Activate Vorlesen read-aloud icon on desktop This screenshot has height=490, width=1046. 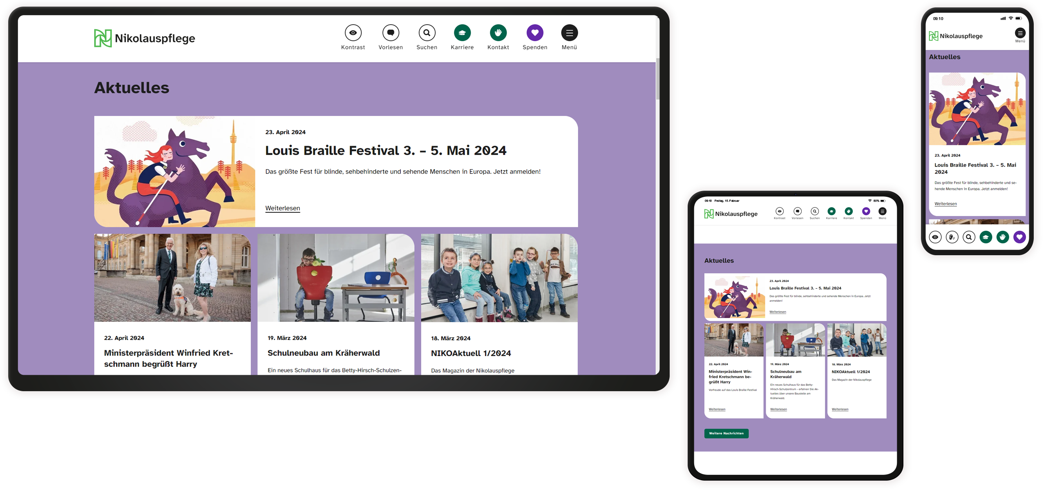(x=391, y=32)
